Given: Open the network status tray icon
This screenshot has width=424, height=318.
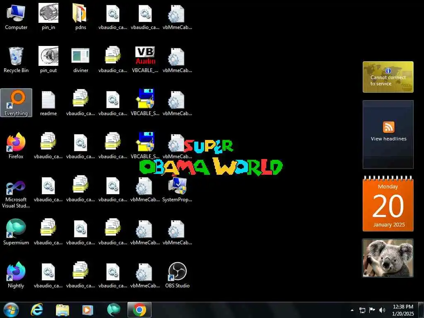Looking at the screenshot, I should [x=362, y=310].
